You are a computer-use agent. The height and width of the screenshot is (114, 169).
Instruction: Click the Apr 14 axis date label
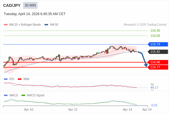click(x=127, y=110)
